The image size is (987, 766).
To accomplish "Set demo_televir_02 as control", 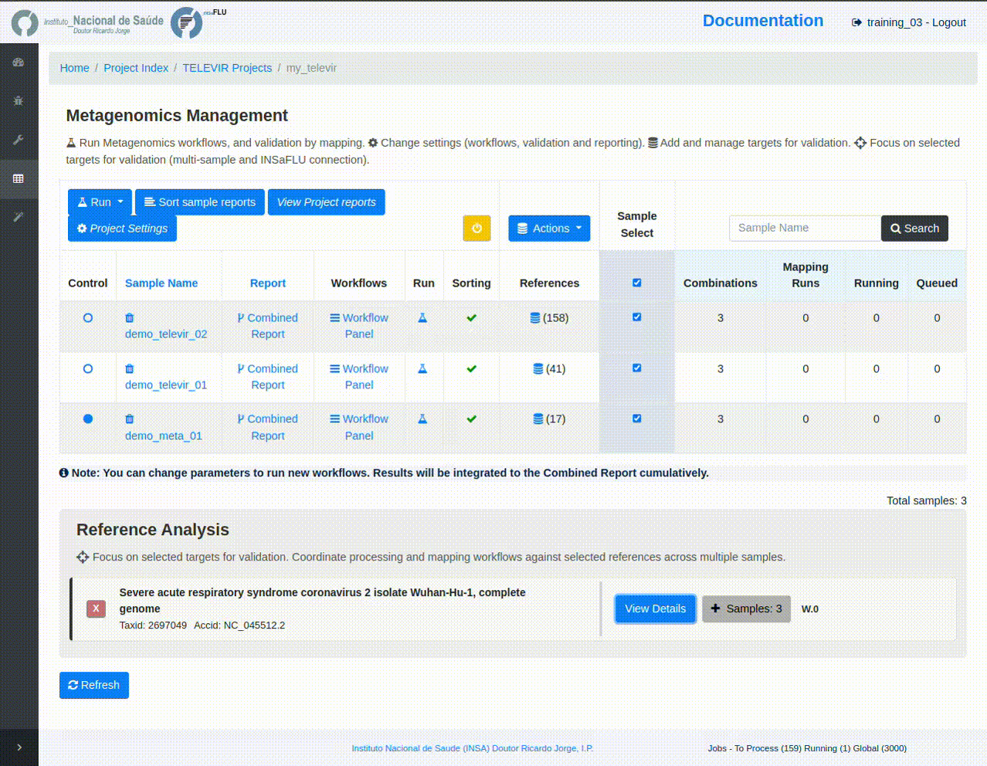I will pos(88,318).
